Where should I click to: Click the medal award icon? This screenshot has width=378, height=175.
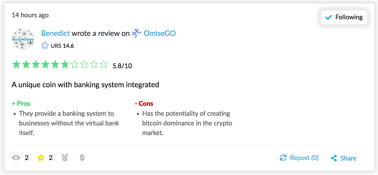65,158
